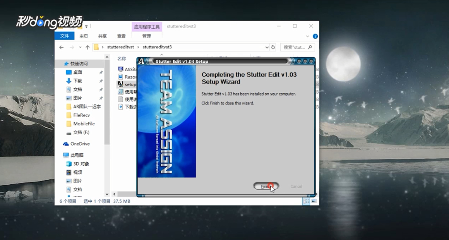Click the 下载 blue arrow icon
449x240 pixels.
coord(69,81)
